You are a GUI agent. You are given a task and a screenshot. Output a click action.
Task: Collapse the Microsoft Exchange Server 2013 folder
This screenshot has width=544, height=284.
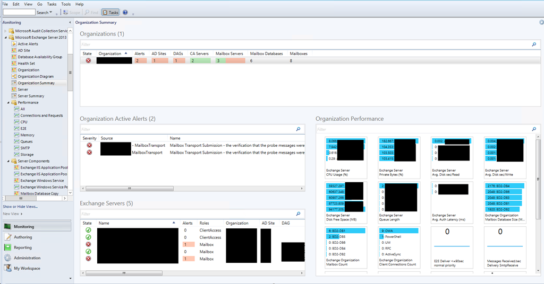[x=6, y=38]
